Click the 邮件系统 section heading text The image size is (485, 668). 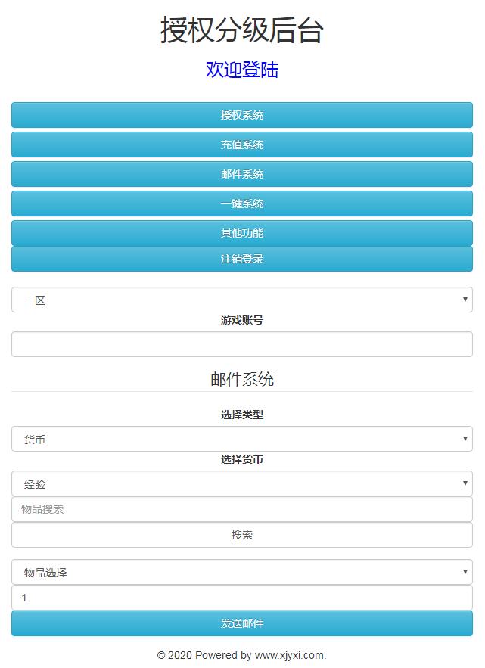coord(242,379)
